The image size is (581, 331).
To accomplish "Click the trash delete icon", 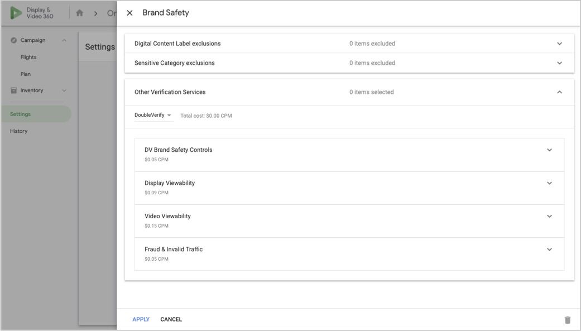I will click(568, 320).
